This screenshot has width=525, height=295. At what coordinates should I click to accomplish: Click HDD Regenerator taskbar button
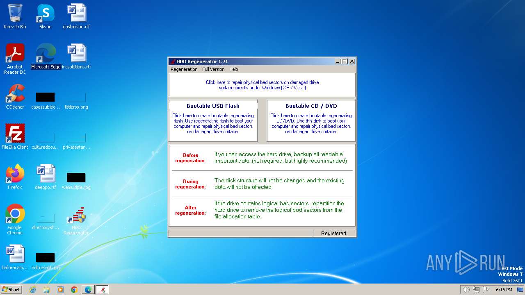point(102,290)
